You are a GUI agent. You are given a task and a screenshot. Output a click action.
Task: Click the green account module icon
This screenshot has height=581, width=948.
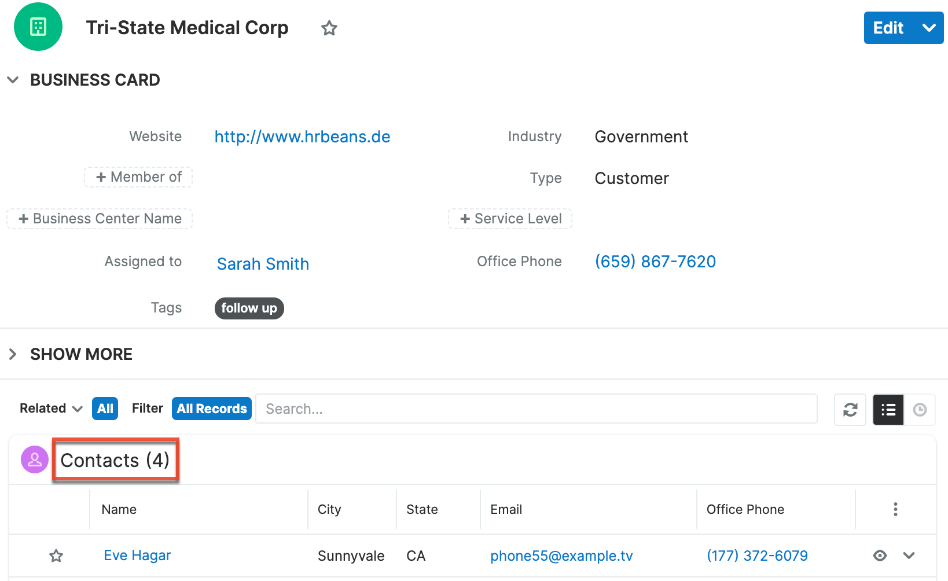(38, 27)
